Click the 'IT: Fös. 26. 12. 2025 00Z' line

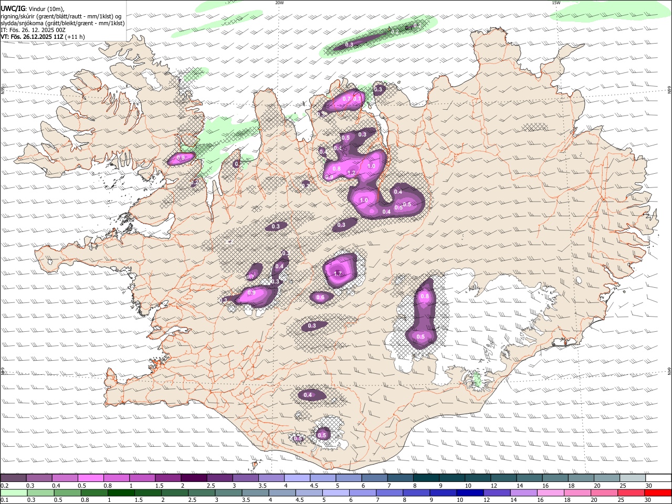point(33,30)
